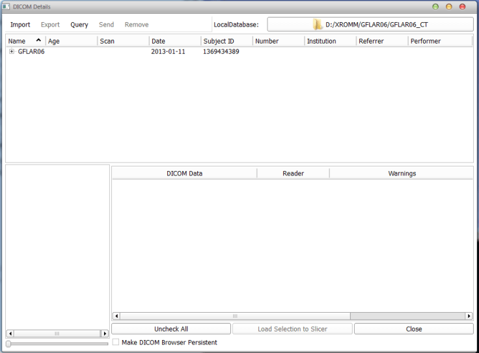
Task: Click the Uncheck All button
Action: tap(171, 329)
